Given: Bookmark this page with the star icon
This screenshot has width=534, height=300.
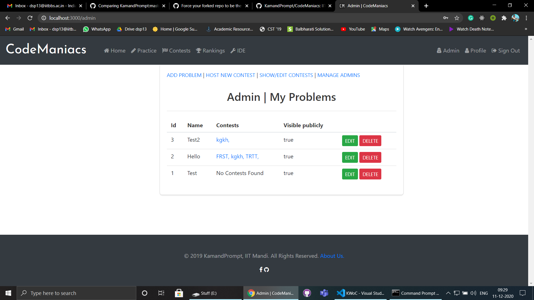Looking at the screenshot, I should (x=457, y=18).
